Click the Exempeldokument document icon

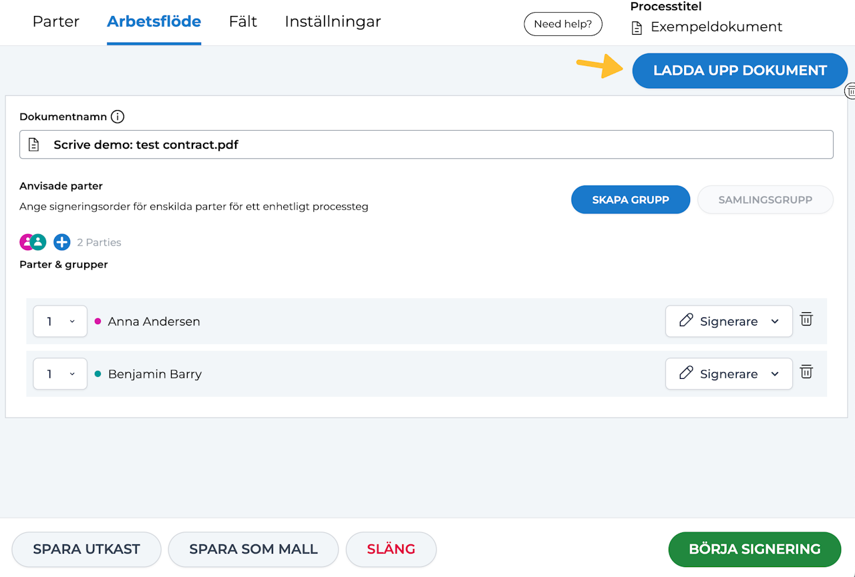coord(637,28)
